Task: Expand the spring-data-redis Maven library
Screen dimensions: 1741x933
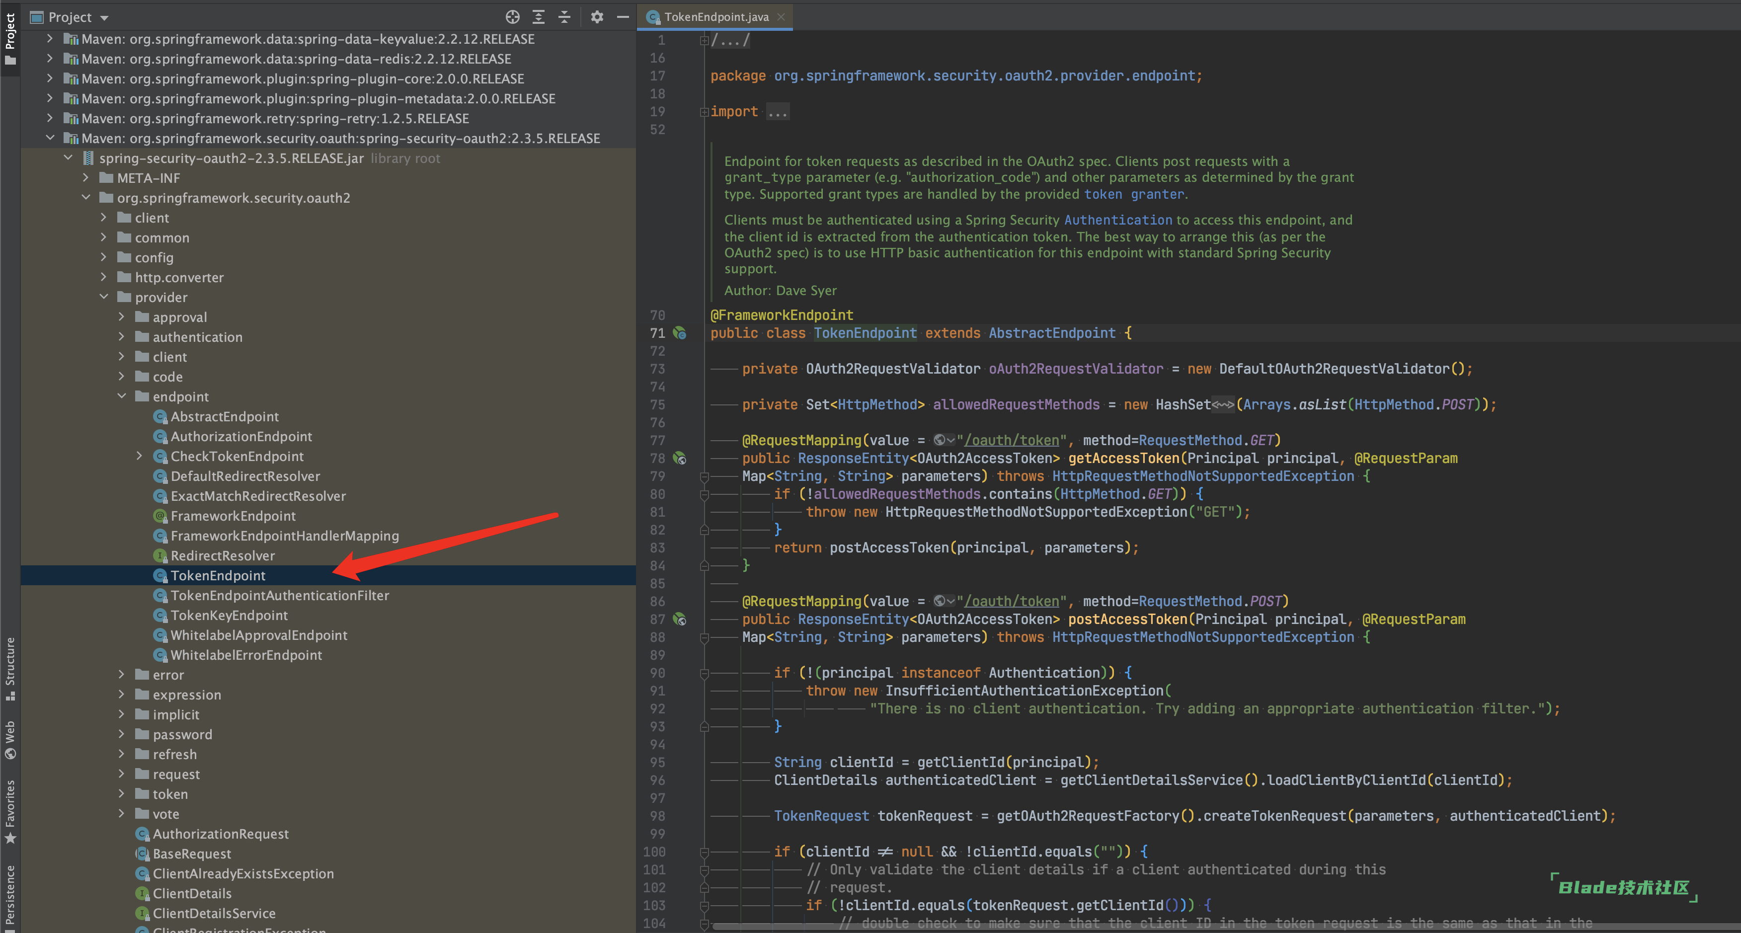Action: tap(49, 59)
